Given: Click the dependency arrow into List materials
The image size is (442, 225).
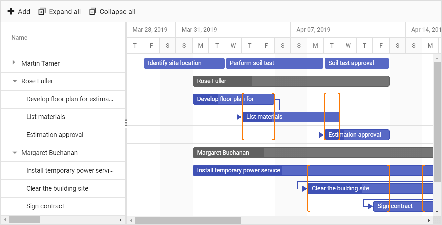Looking at the screenshot, I should 239,117.
